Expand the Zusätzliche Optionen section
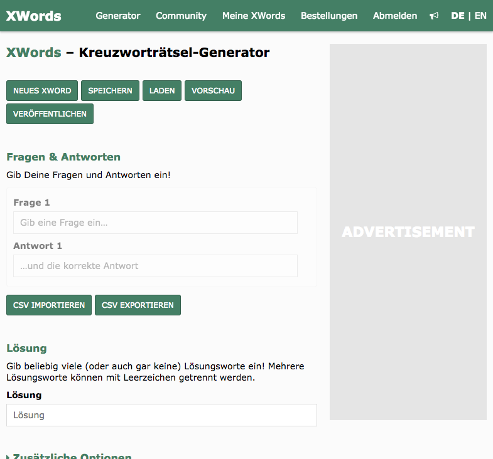Image resolution: width=493 pixels, height=459 pixels. coord(69,456)
